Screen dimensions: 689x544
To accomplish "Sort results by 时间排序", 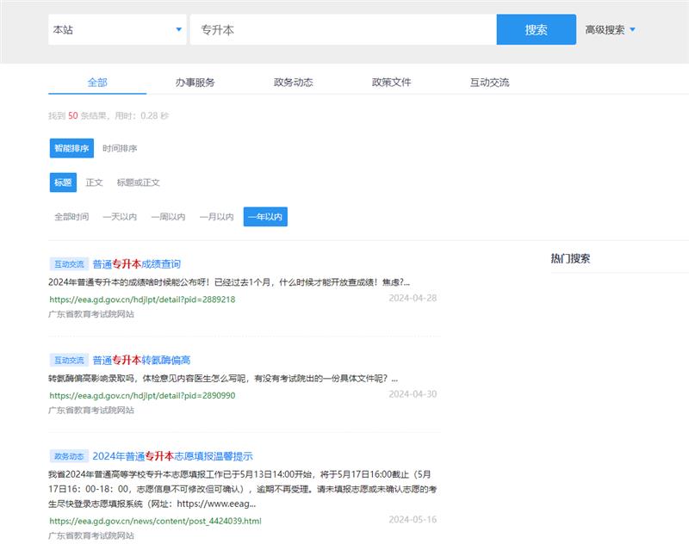I will [x=120, y=148].
